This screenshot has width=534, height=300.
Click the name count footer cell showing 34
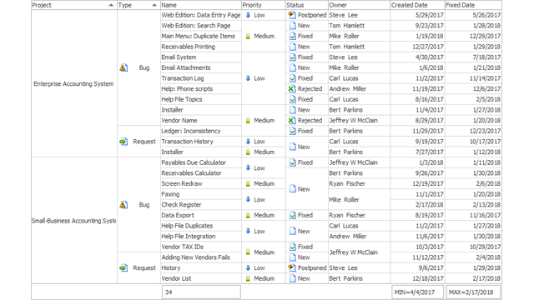201,292
